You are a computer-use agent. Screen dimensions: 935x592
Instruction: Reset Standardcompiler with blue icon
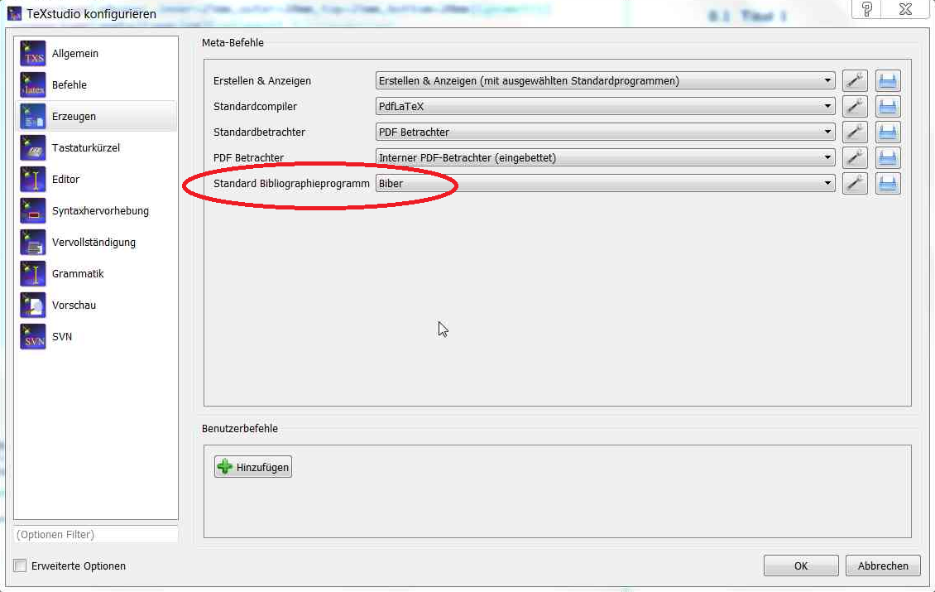pos(888,106)
